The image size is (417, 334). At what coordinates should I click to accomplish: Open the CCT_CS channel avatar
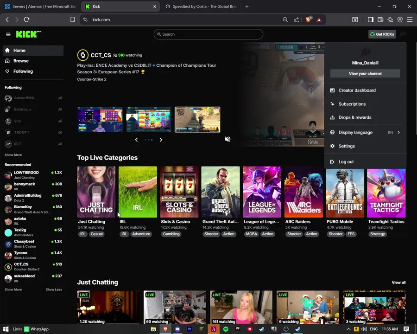(83, 55)
